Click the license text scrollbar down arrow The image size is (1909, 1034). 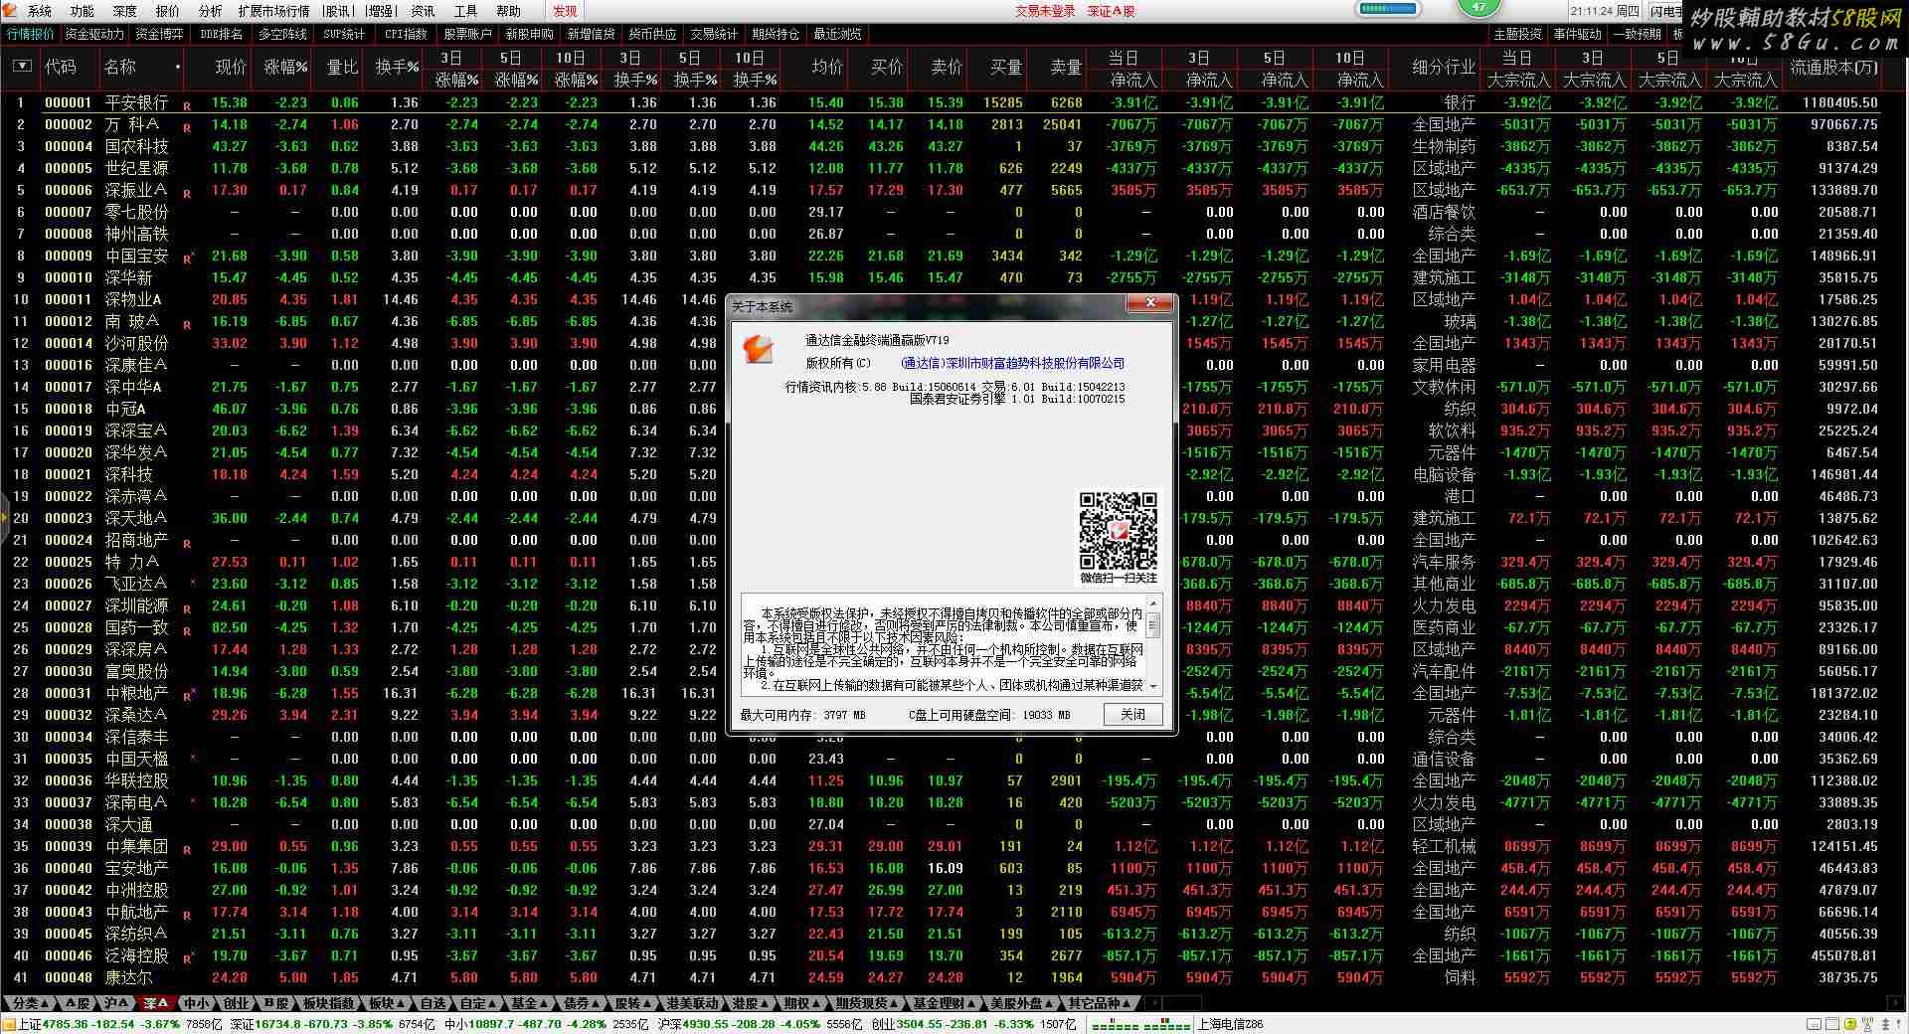(1153, 686)
